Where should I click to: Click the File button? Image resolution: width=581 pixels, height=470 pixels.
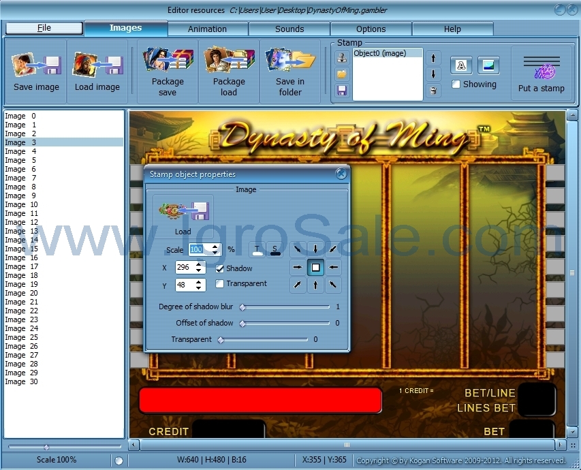[x=44, y=28]
